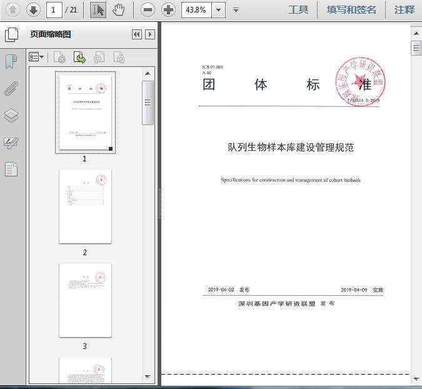Image resolution: width=422 pixels, height=389 pixels.
Task: Click the rotate pages clockwise icon
Action: click(119, 58)
